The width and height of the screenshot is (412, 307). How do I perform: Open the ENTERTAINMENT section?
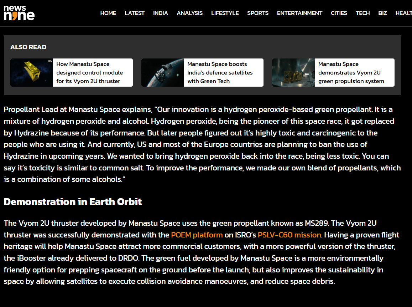coord(299,13)
